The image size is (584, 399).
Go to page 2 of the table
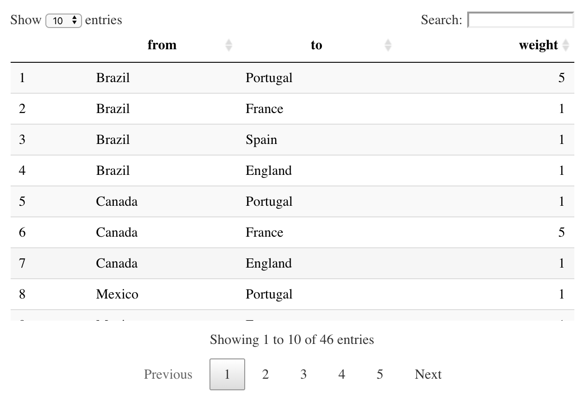[265, 374]
